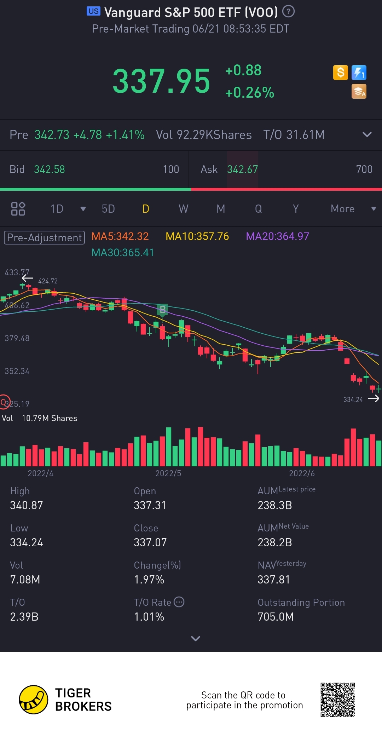Viewport: 382px width, 748px height.
Task: Tap the Bid price 342.58
Action: click(x=50, y=169)
